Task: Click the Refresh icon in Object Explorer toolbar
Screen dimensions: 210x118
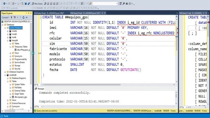Action: click(24, 17)
